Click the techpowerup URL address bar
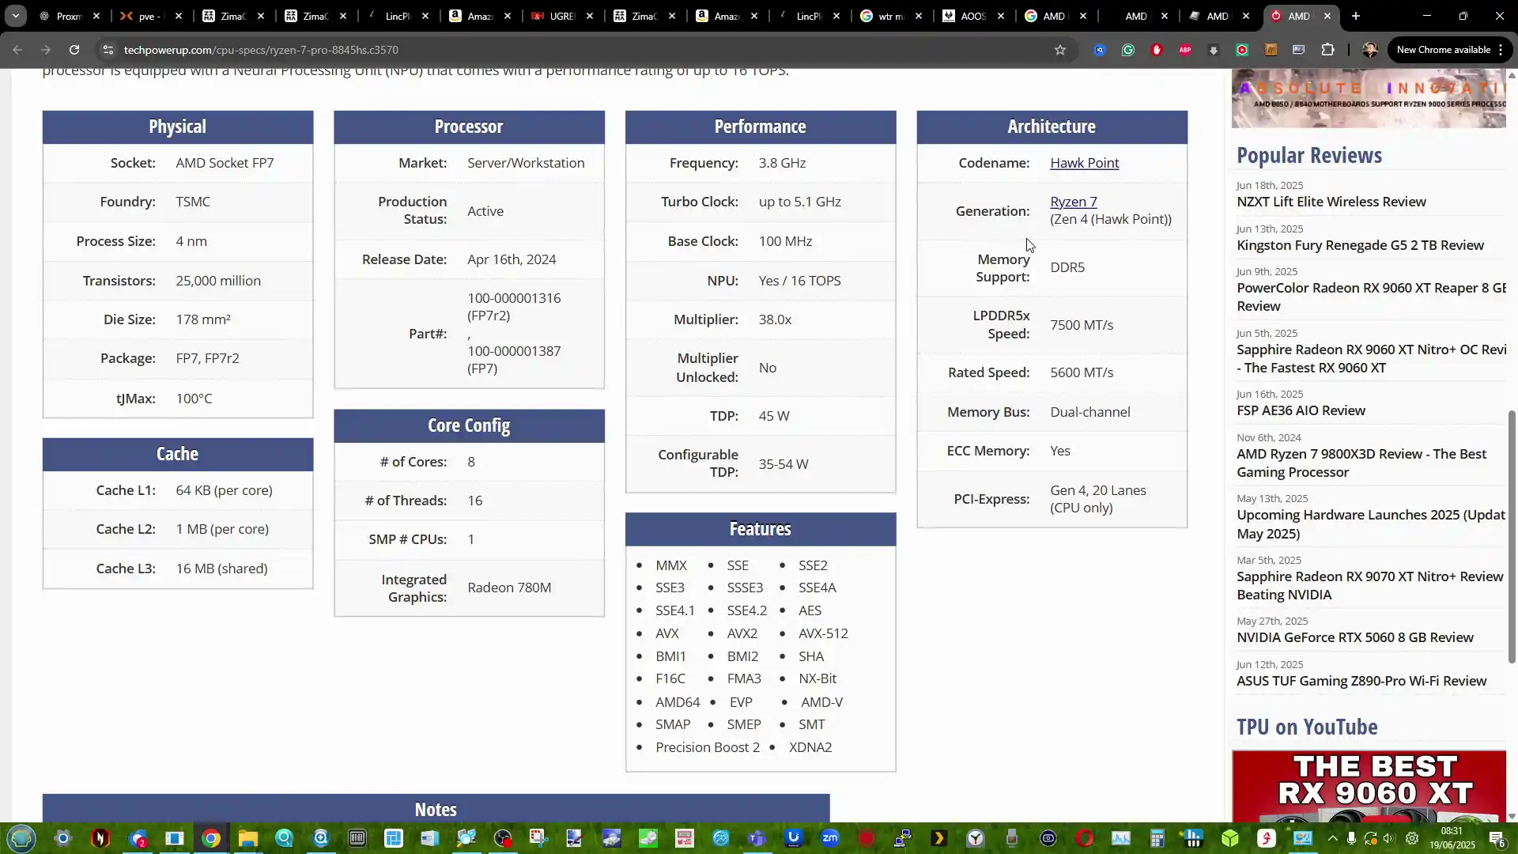This screenshot has width=1518, height=854. click(585, 50)
